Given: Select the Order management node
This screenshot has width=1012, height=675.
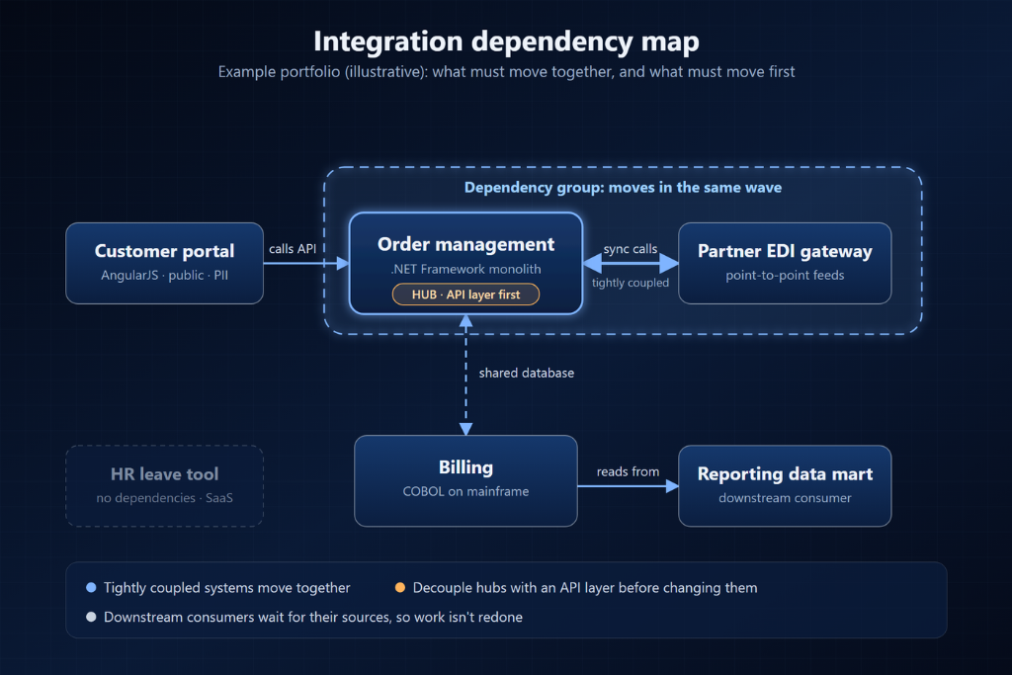Looking at the screenshot, I should pyautogui.click(x=466, y=263).
